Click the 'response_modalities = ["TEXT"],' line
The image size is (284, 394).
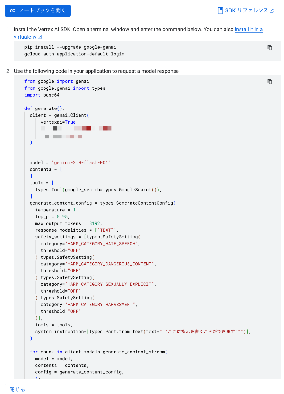point(77,230)
